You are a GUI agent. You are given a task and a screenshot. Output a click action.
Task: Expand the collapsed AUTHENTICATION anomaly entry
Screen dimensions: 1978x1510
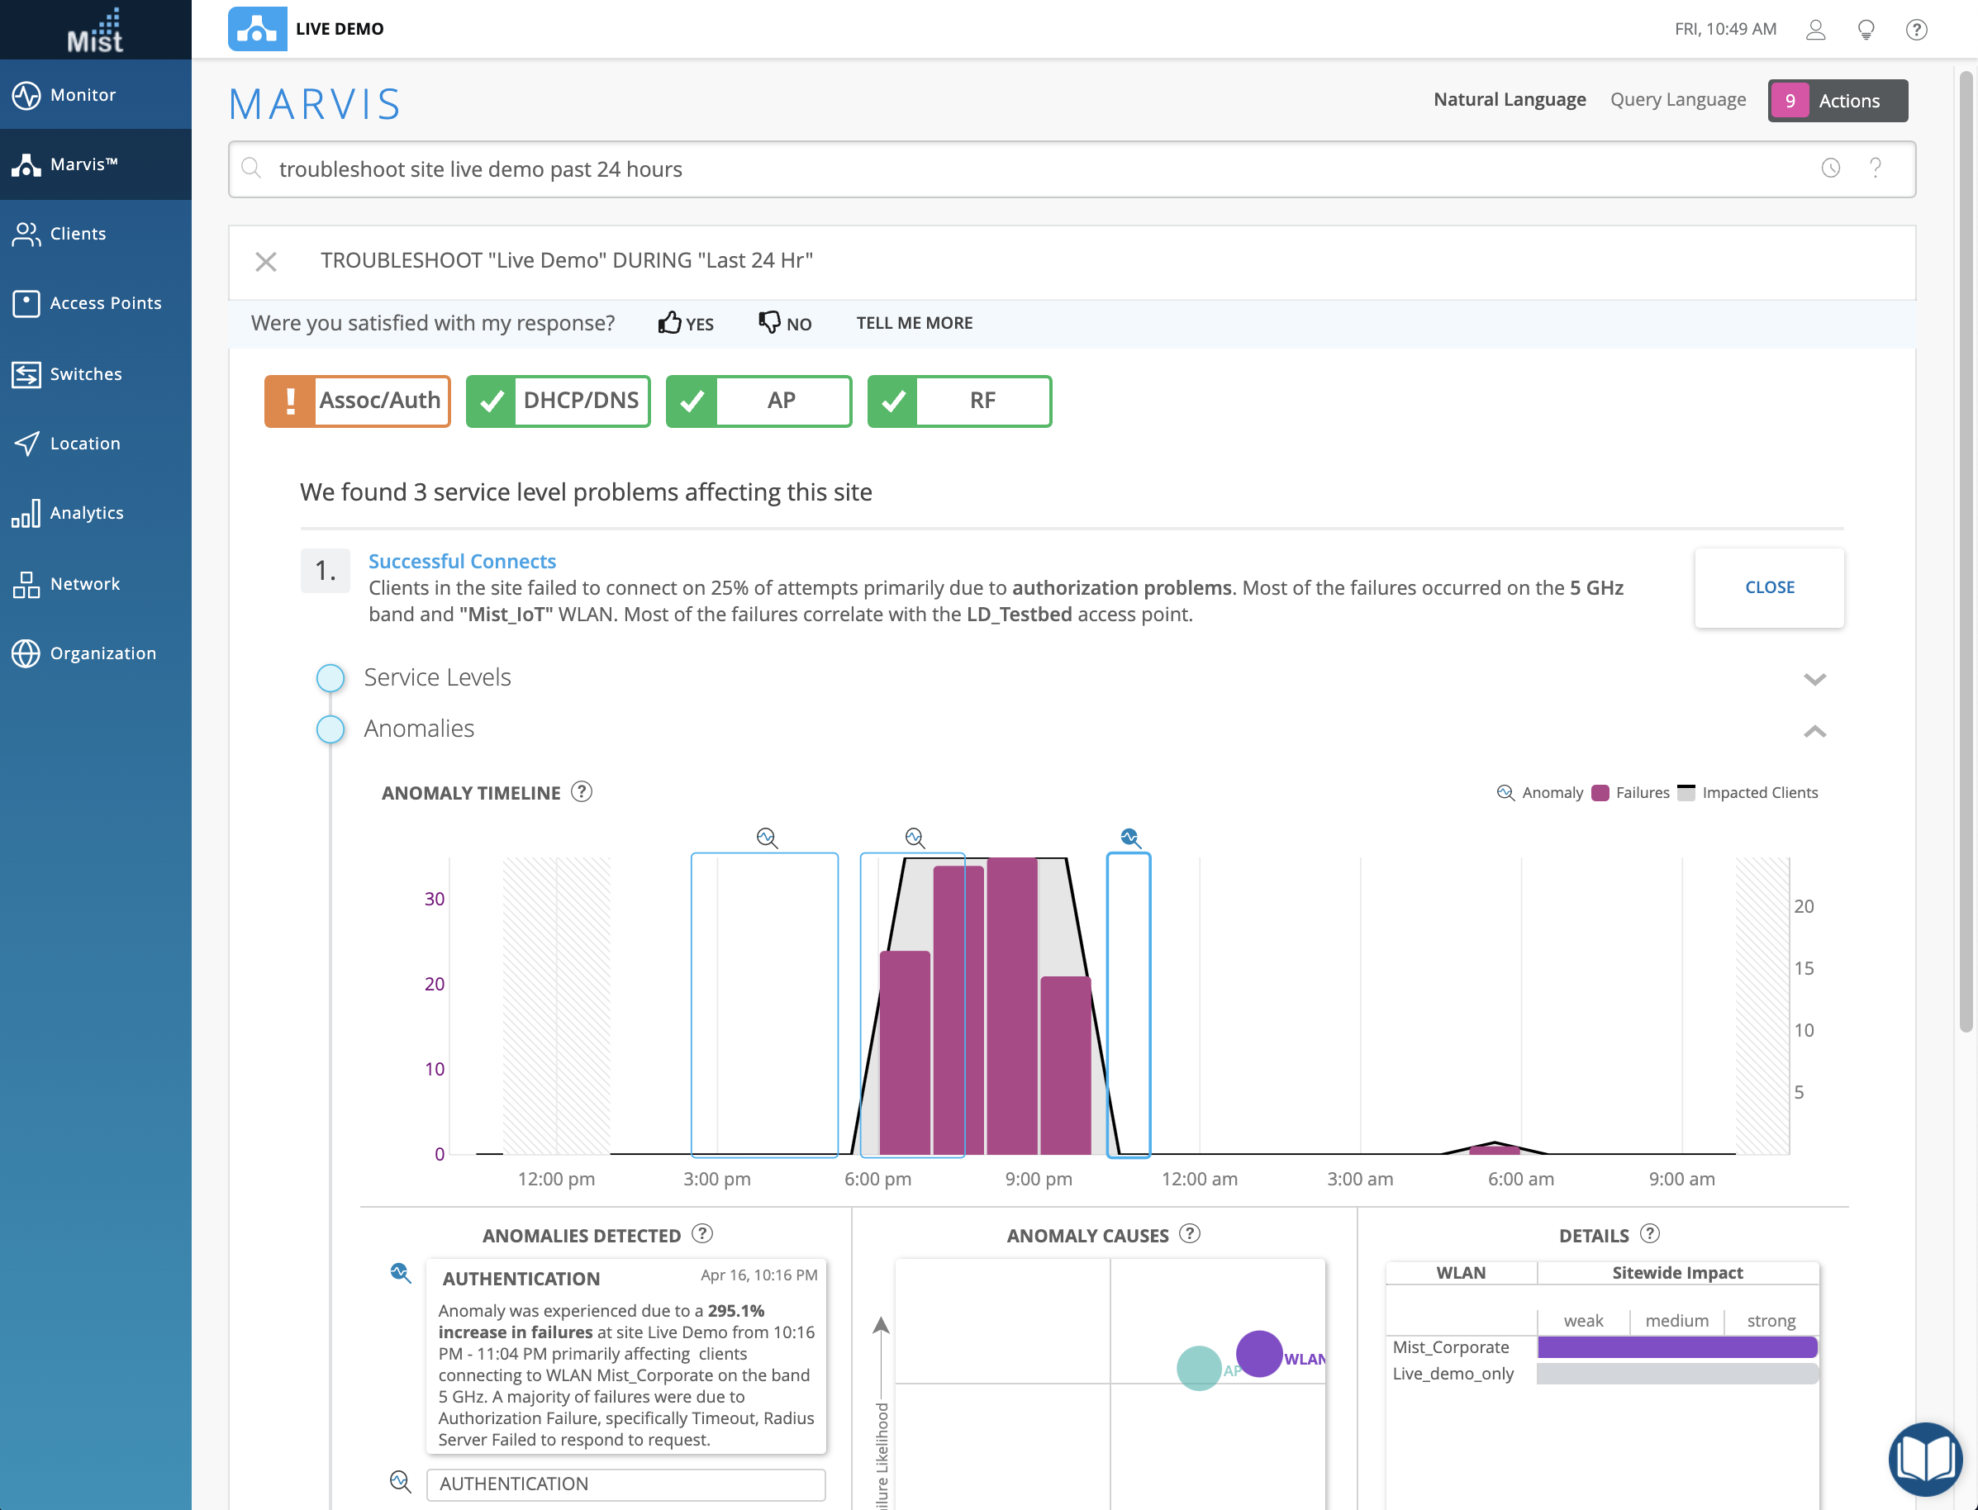(625, 1484)
